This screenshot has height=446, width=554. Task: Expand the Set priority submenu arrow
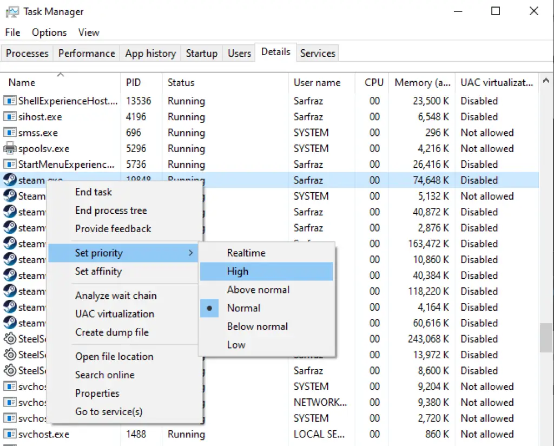coord(191,253)
